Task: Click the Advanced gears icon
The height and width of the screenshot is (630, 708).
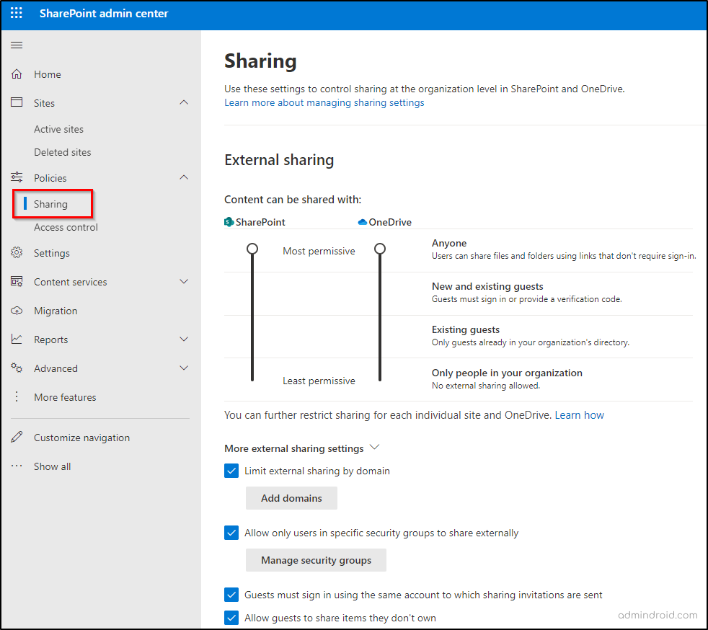Action: (x=17, y=368)
